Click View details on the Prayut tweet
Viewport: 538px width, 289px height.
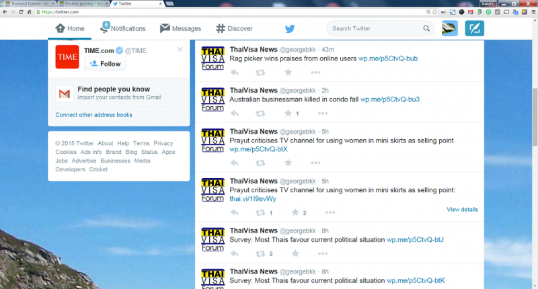tap(462, 210)
